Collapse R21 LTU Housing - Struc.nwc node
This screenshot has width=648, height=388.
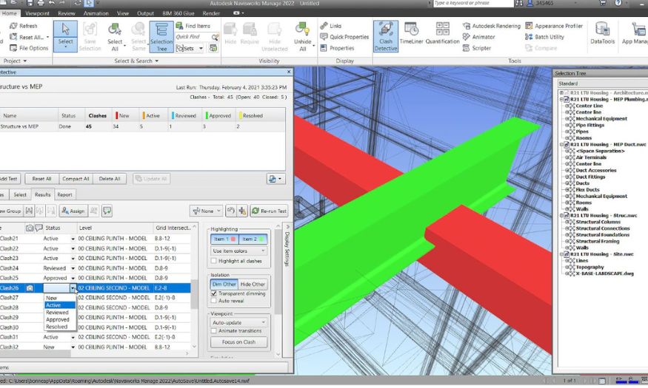coord(561,216)
